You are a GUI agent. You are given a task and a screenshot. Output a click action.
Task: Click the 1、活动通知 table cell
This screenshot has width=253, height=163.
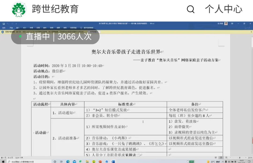coord(67,113)
